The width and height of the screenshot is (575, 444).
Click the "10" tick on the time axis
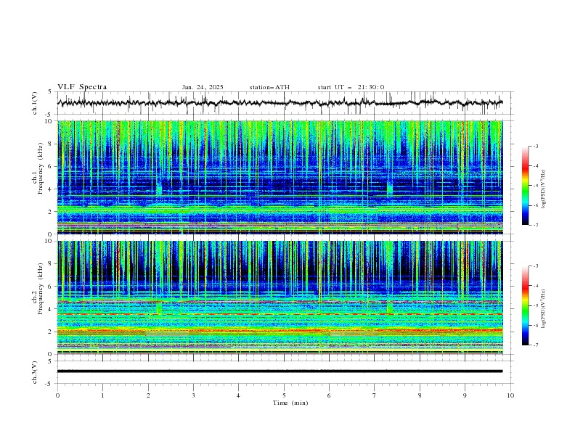[510, 395]
